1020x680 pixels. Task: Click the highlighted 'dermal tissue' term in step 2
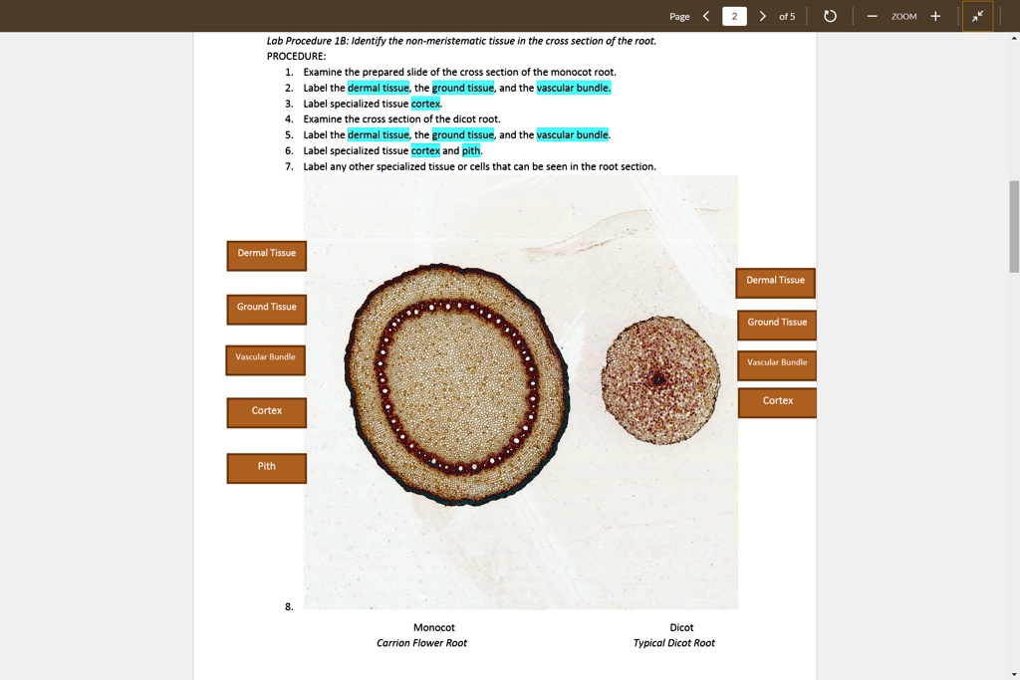click(378, 87)
